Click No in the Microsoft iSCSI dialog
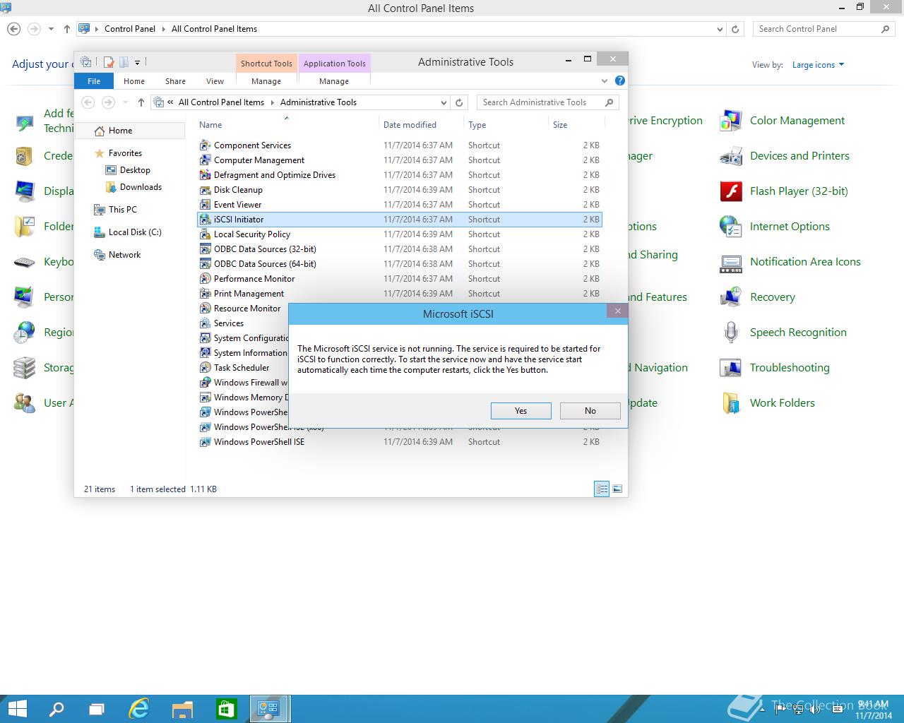 pyautogui.click(x=590, y=411)
